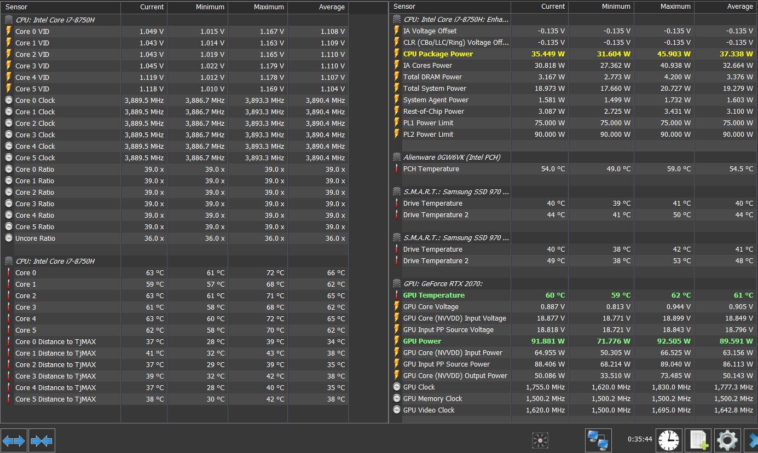This screenshot has height=453, width=758.
Task: Click the elapsed time 0:35:44 display
Action: coord(640,439)
